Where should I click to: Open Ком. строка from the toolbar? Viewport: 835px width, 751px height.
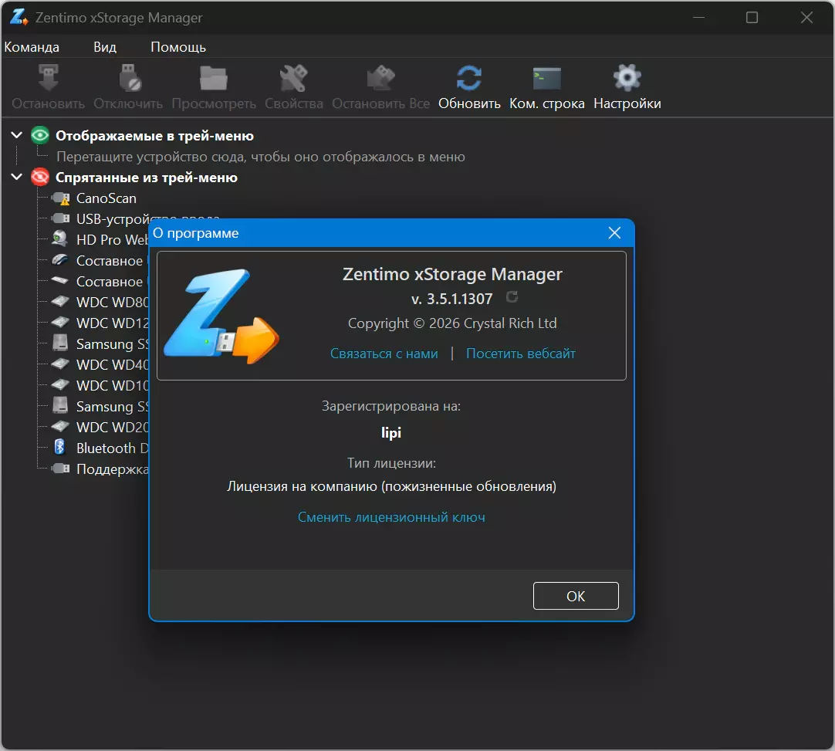pyautogui.click(x=547, y=78)
